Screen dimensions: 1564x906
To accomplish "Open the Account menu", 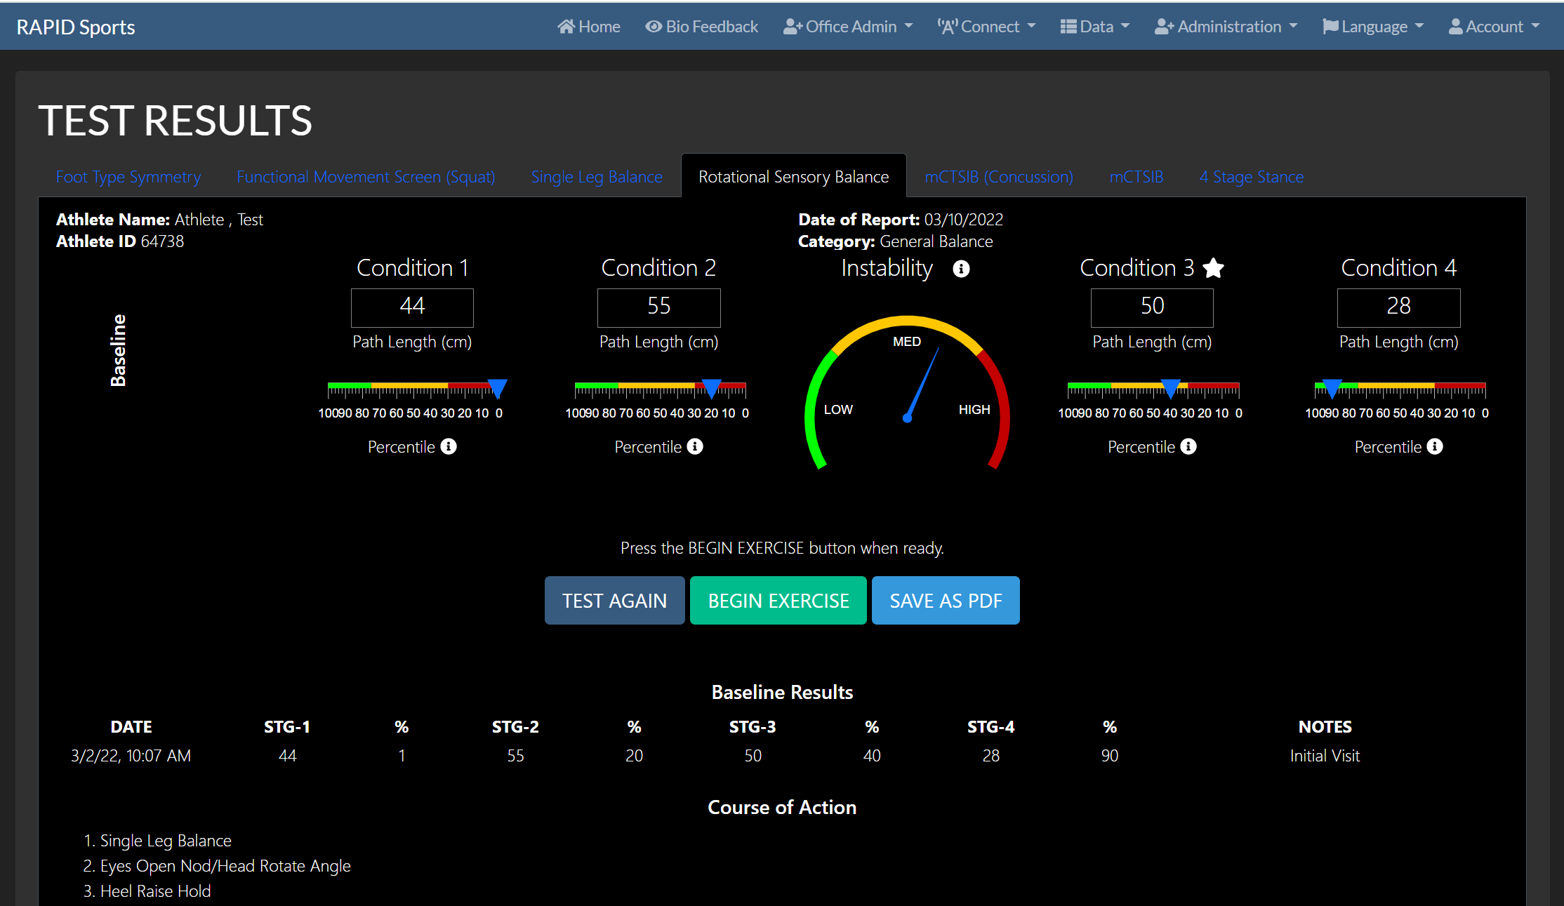I will 1494,27.
